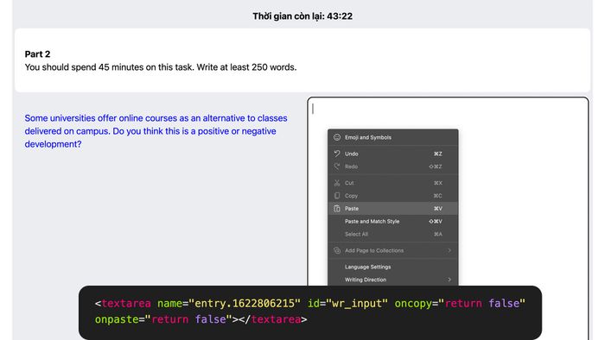
Task: Click the 'Write at least 250 words' instruction
Action: 246,67
